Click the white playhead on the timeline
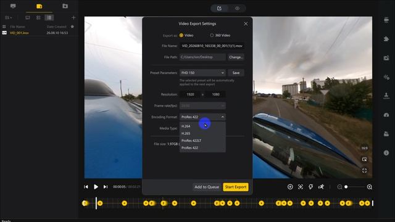The image size is (395, 222). [x=96, y=203]
